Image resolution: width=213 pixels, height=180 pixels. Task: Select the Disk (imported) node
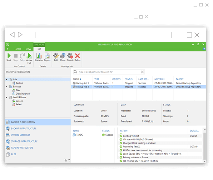pos(21,94)
